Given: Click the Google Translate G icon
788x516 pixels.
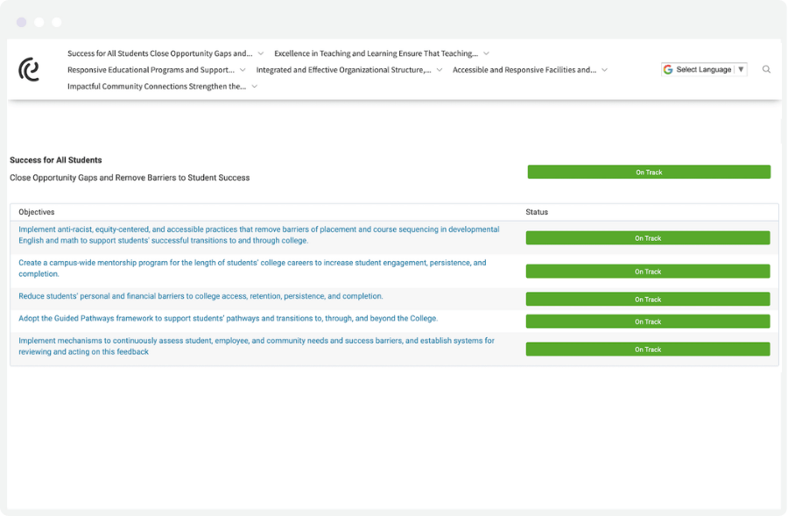Looking at the screenshot, I should pos(669,68).
